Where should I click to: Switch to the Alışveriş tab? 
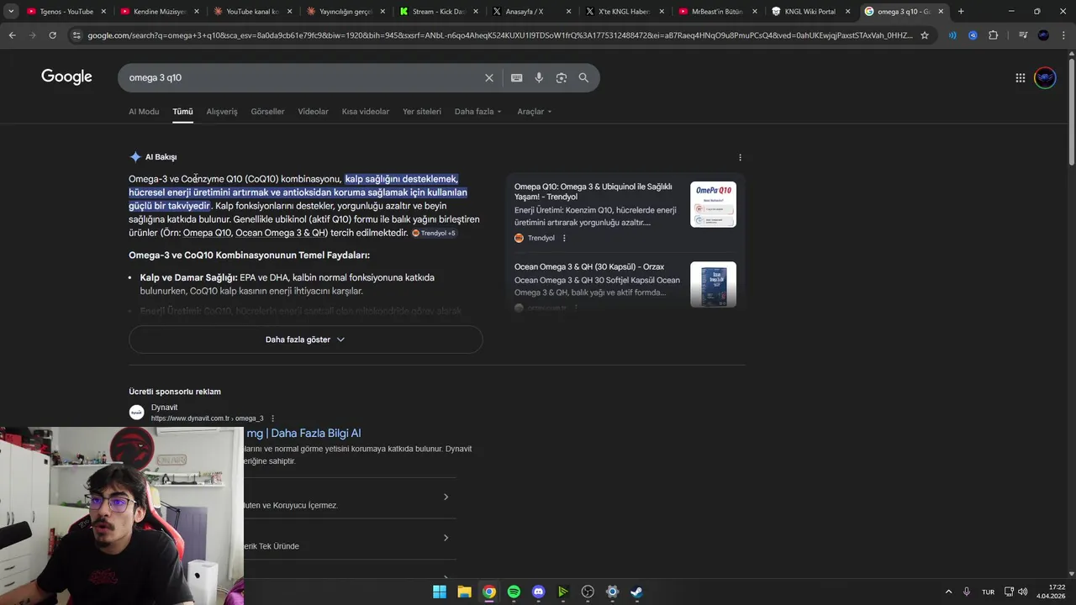(x=222, y=112)
